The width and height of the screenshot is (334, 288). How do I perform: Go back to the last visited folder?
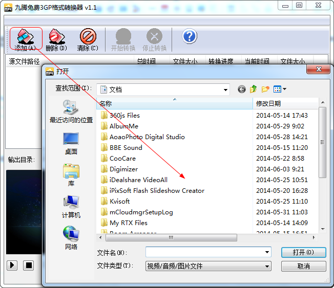coord(242,89)
